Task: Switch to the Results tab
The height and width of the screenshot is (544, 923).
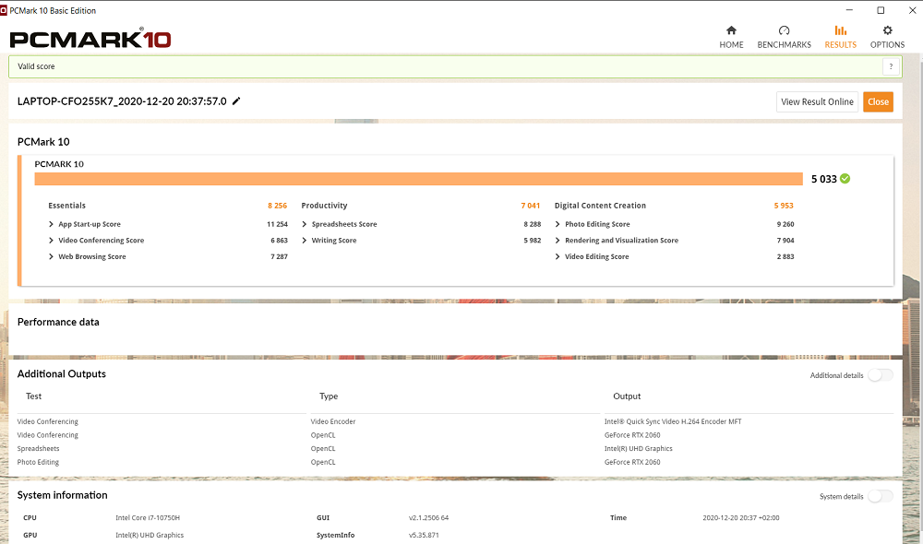Action: coord(840,37)
